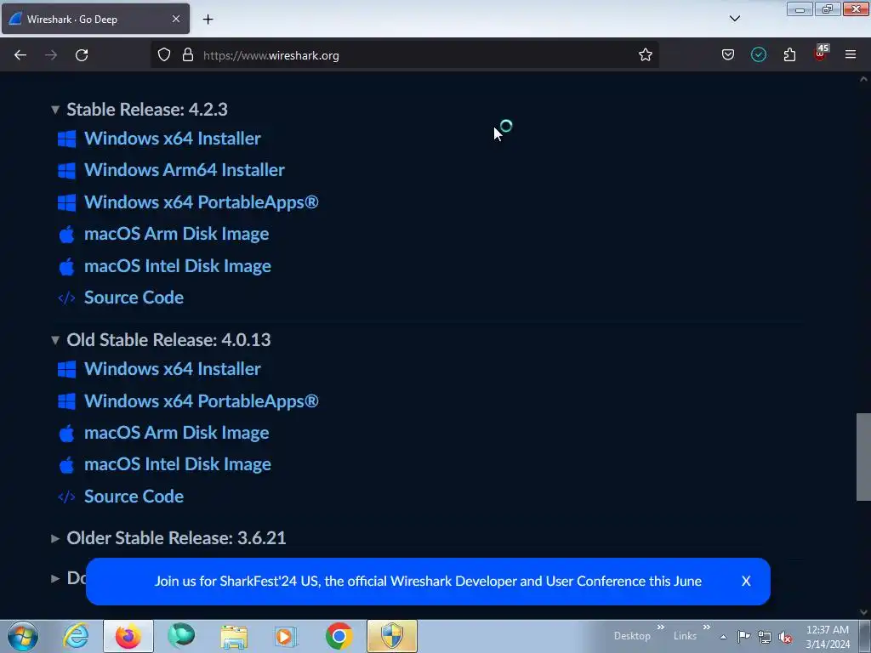871x653 pixels.
Task: Click Windows logo beside 4.0.13 x64 Installer
Action: (66, 369)
